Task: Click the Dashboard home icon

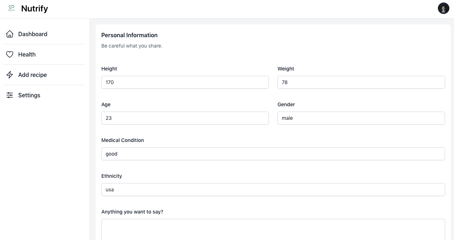Action: coord(10,34)
